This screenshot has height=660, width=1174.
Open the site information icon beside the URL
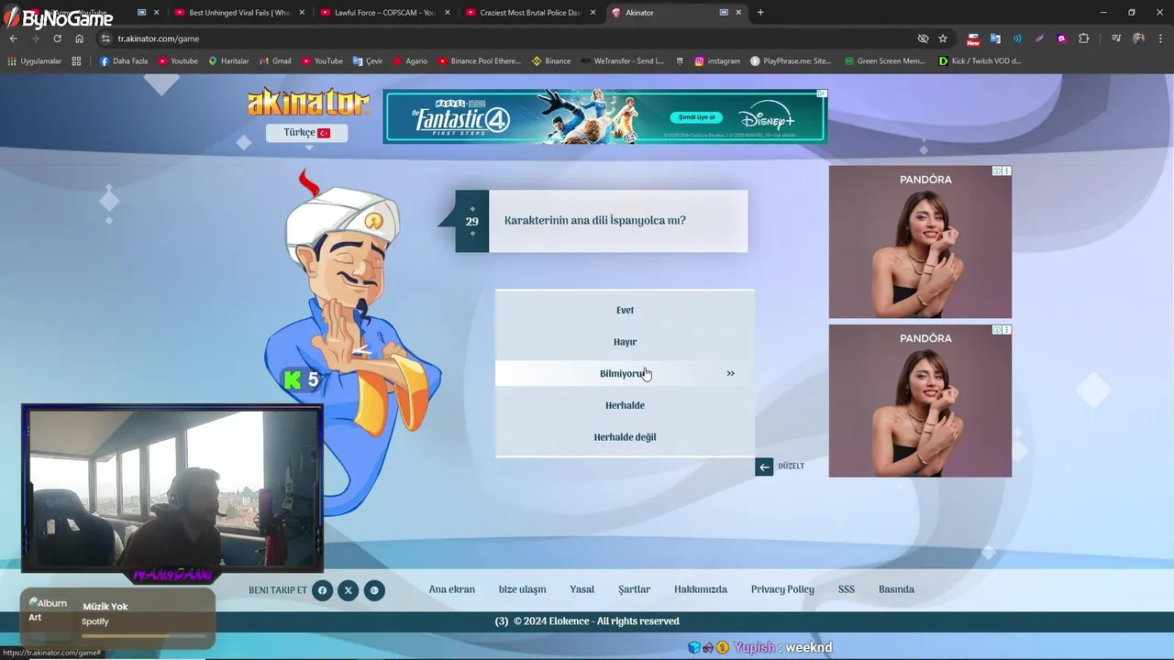tap(105, 38)
